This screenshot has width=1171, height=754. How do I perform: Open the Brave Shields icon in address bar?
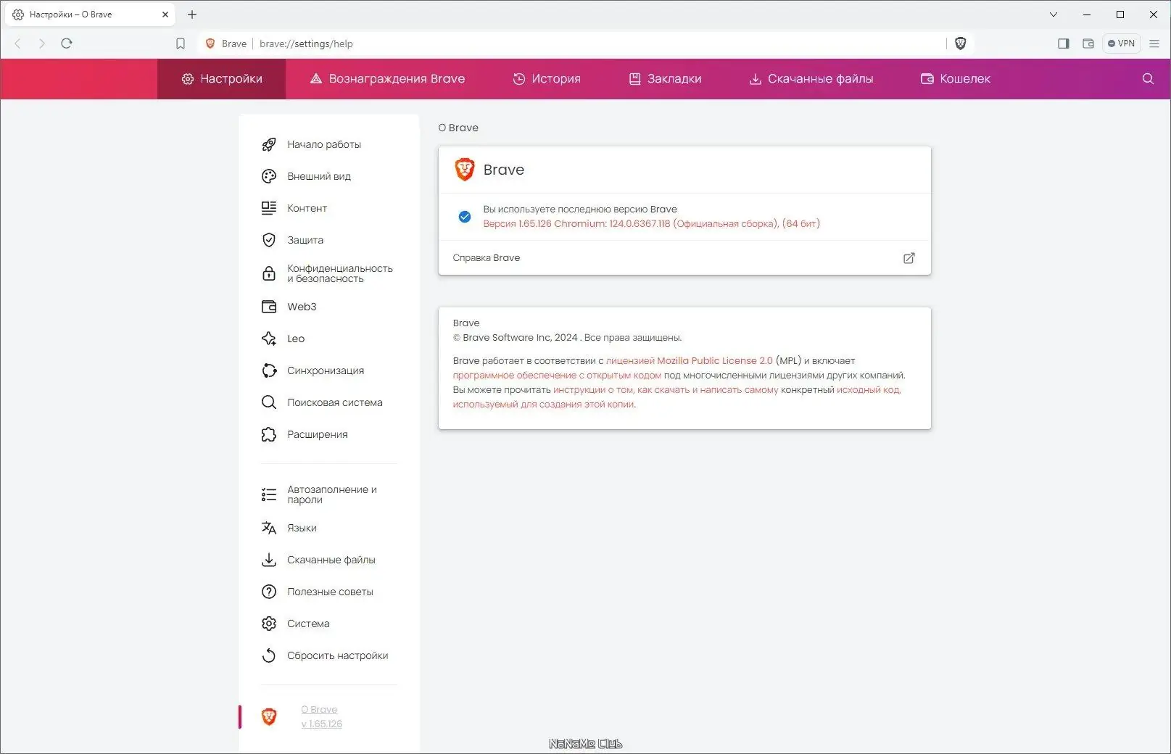tap(961, 43)
